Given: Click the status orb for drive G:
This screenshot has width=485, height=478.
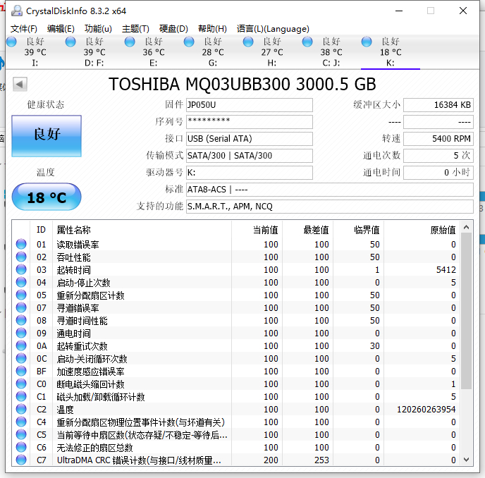Looking at the screenshot, I should (x=189, y=42).
